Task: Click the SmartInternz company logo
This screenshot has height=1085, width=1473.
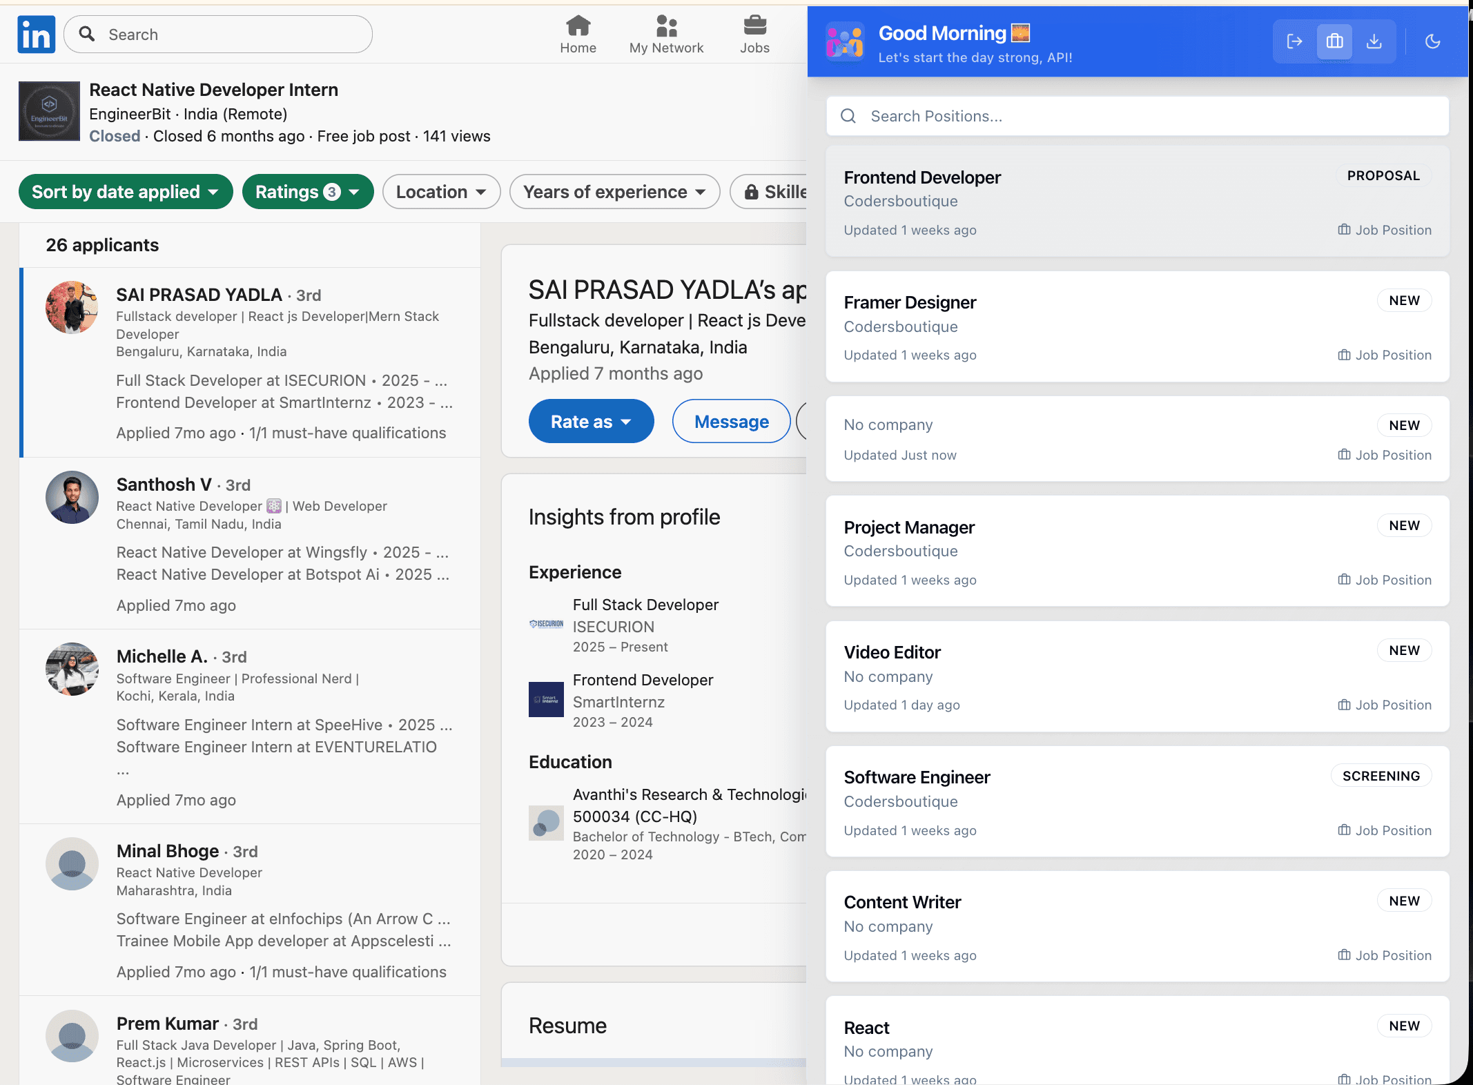Action: pyautogui.click(x=546, y=699)
